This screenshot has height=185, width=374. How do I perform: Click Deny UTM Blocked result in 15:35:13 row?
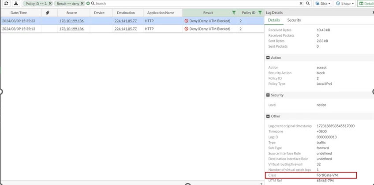click(208, 29)
